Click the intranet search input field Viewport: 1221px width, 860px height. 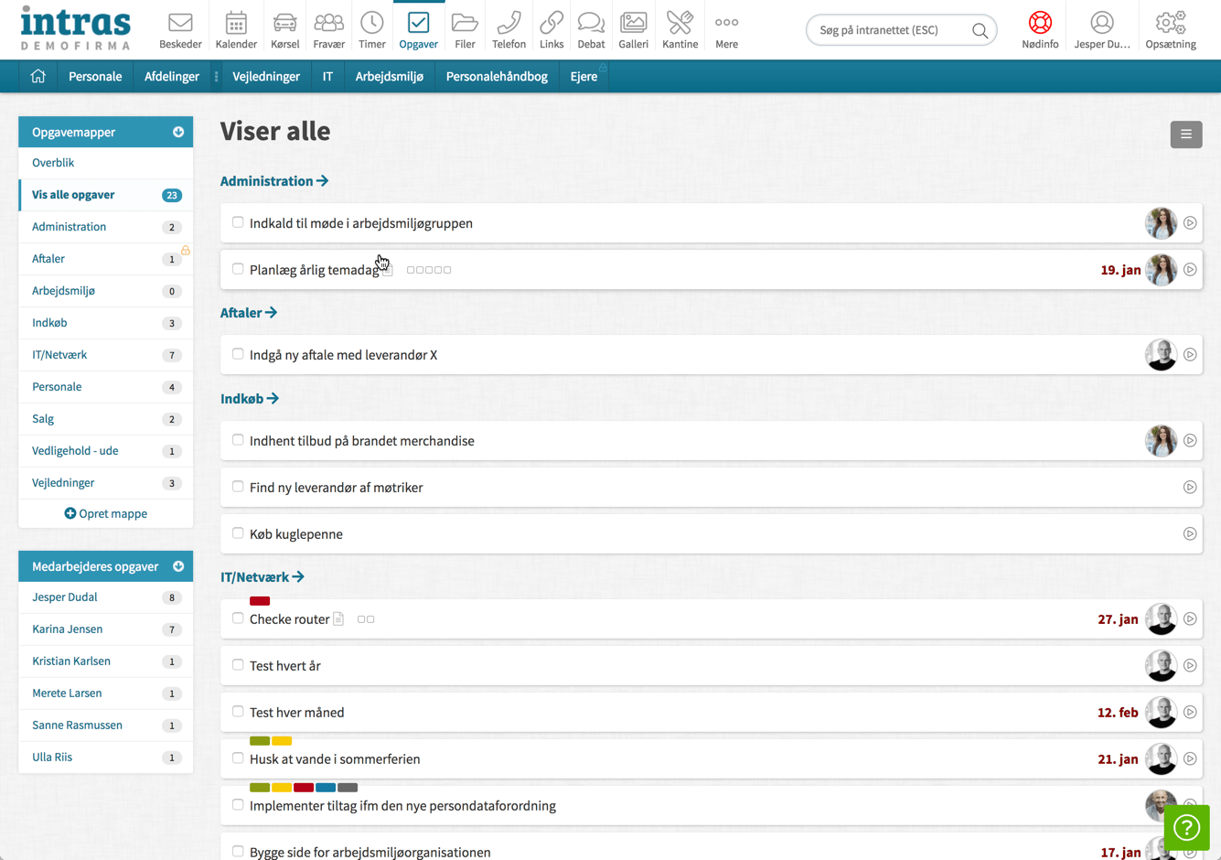click(887, 30)
